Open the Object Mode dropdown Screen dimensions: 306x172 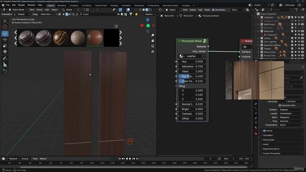(18, 10)
